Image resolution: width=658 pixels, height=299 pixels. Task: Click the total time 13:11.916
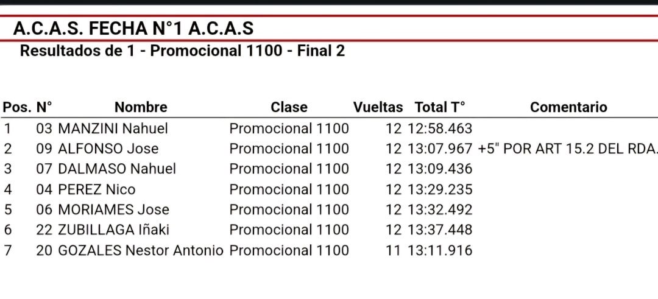tap(440, 250)
